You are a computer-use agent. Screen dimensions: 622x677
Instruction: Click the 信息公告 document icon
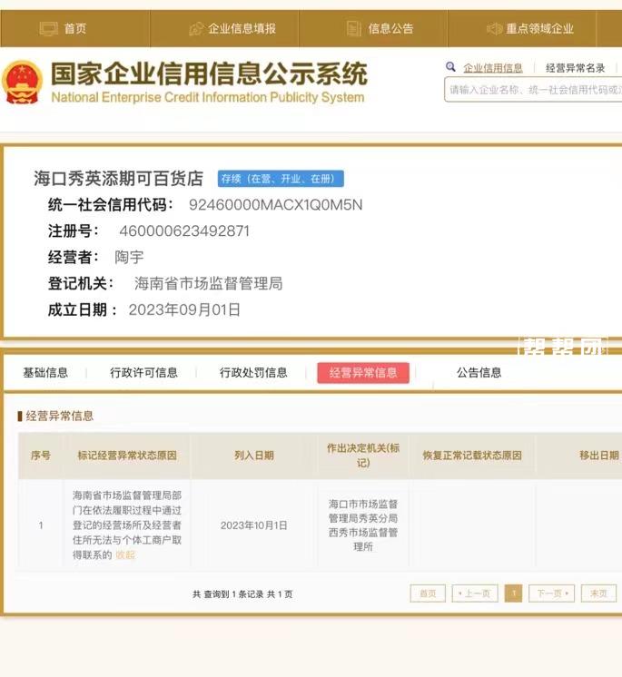point(354,29)
